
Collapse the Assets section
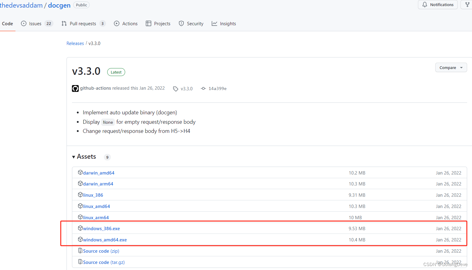click(x=84, y=157)
